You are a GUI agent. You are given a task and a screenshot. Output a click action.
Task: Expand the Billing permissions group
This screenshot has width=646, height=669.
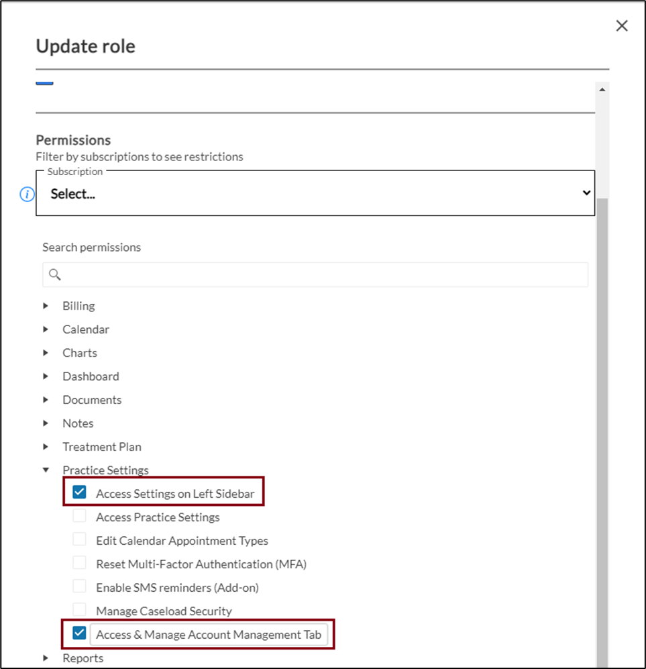tap(46, 306)
